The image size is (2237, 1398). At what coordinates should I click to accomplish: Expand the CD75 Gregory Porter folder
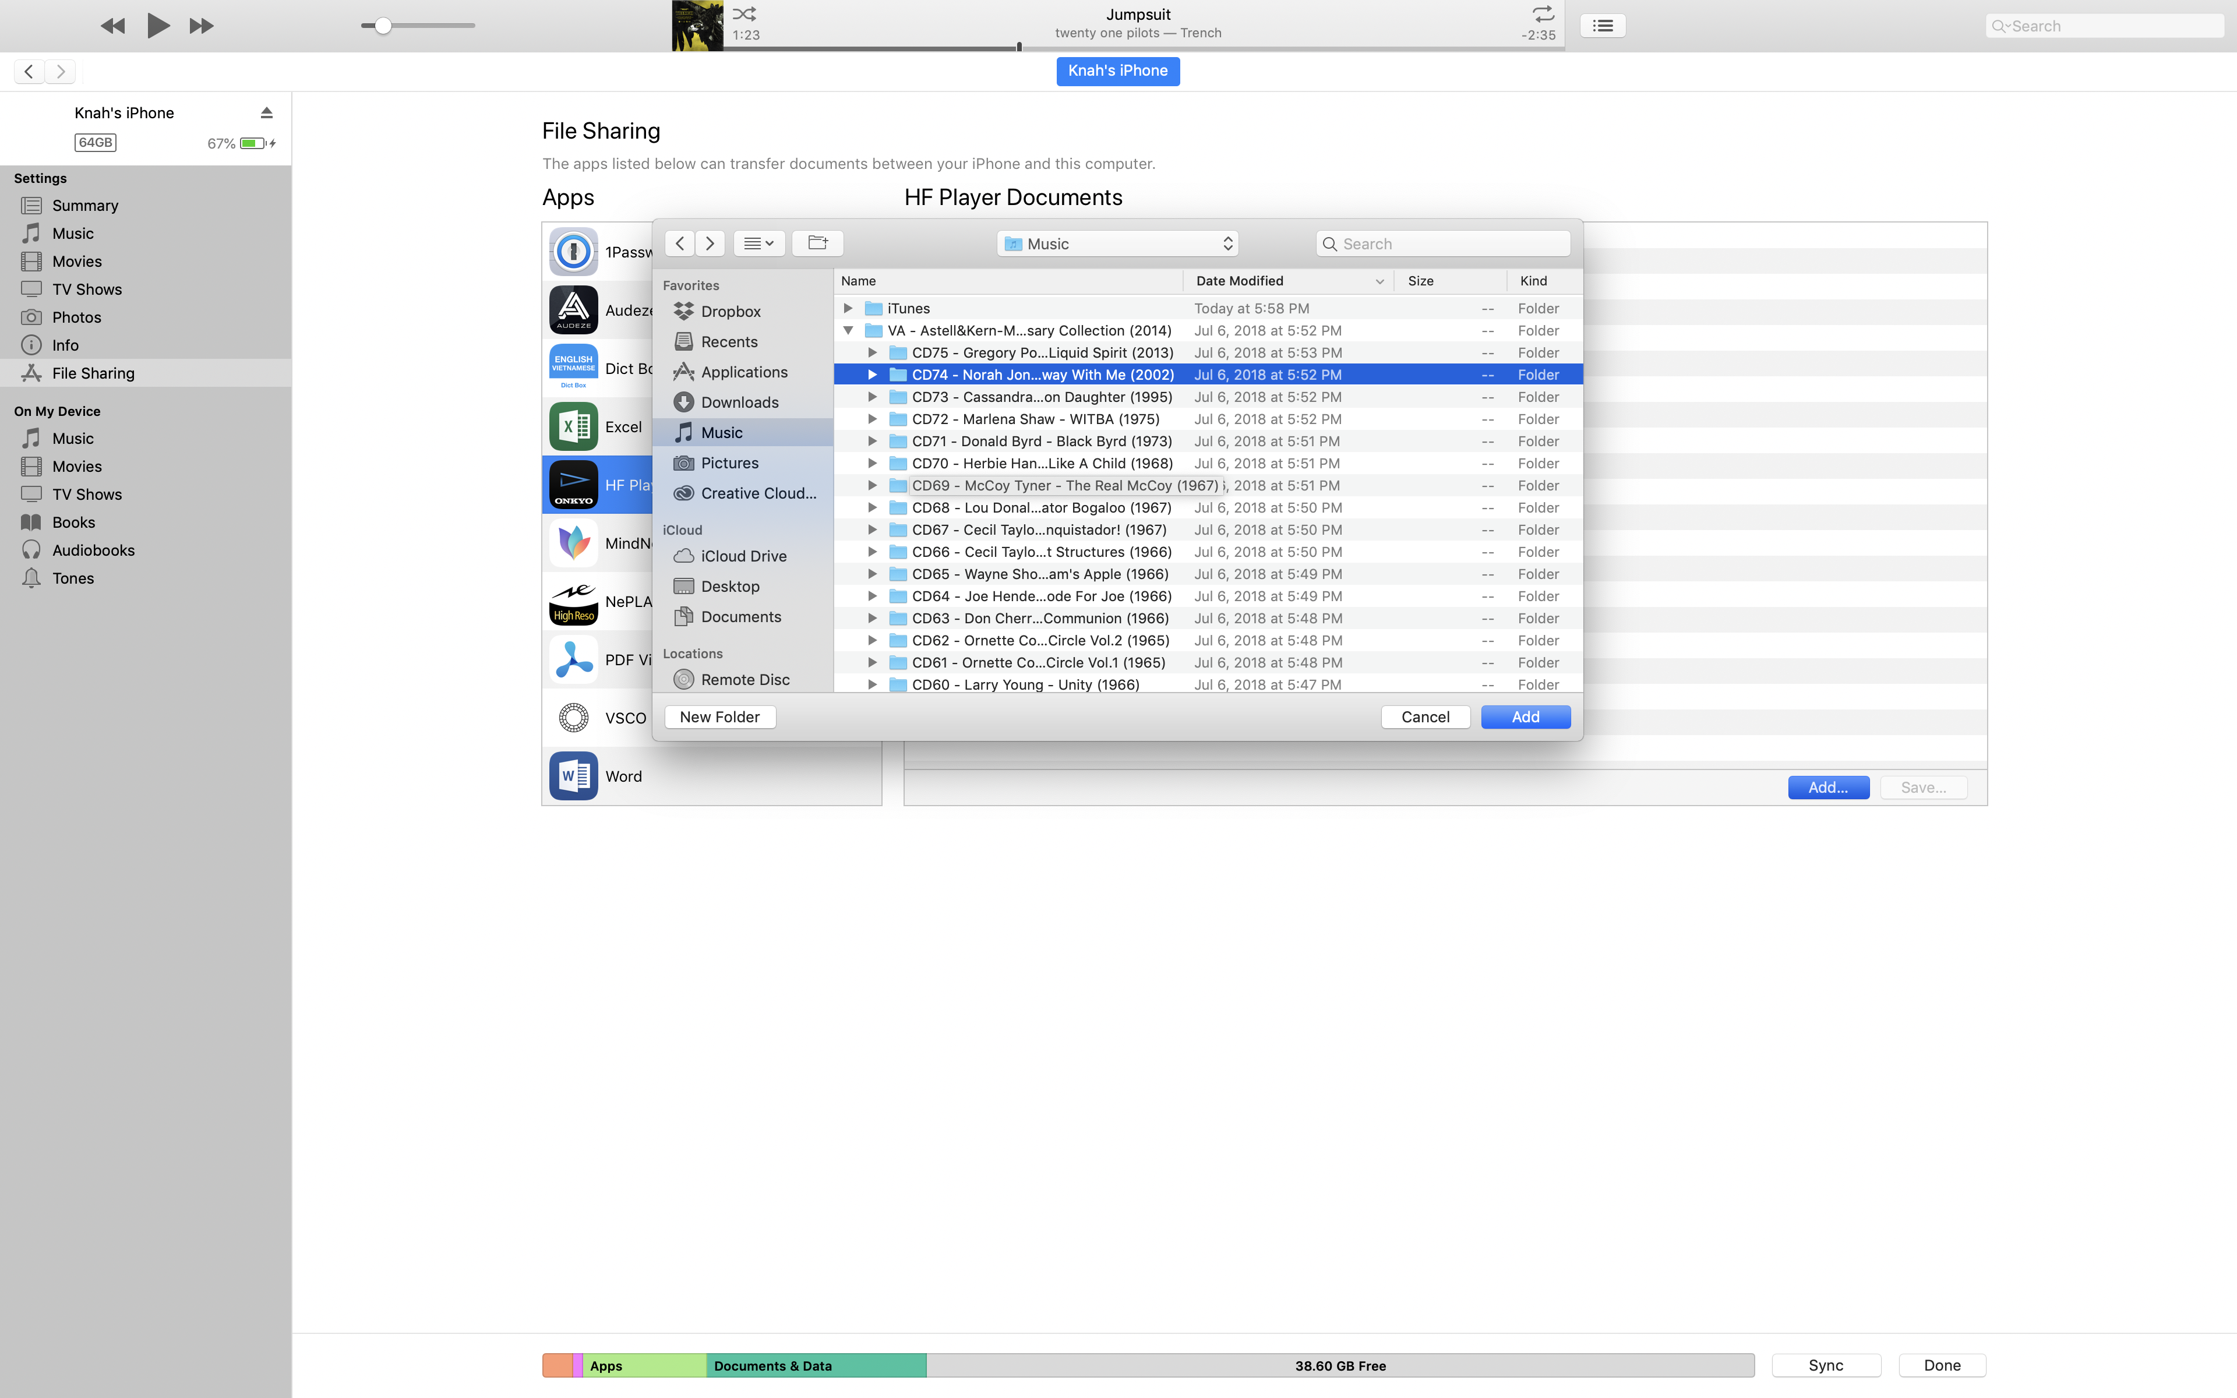pyautogui.click(x=871, y=352)
